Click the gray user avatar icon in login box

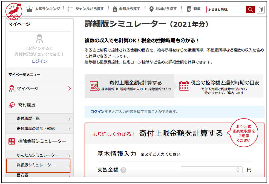[39, 38]
